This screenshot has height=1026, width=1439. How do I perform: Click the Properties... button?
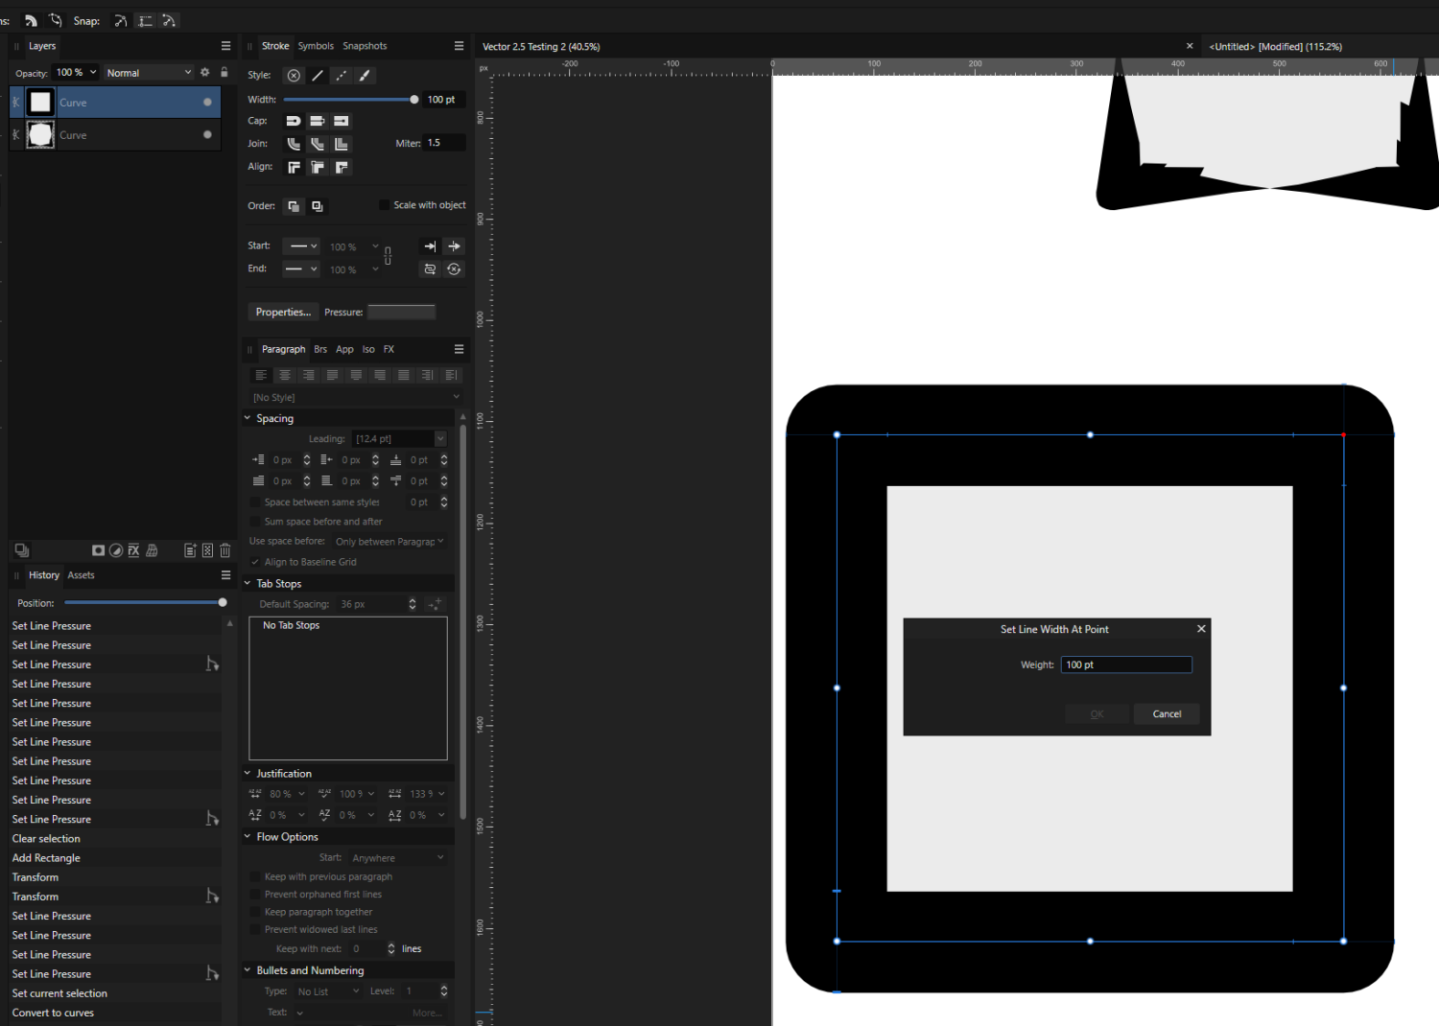[x=283, y=312]
